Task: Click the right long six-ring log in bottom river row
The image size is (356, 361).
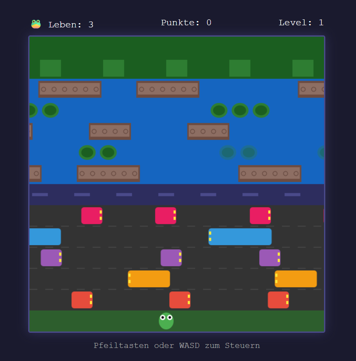Action: click(x=270, y=174)
